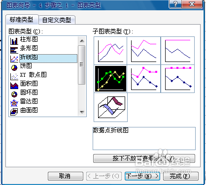206x185 pixels.
Task: Pick the XY 散点图 scatter icon
Action: point(14,77)
